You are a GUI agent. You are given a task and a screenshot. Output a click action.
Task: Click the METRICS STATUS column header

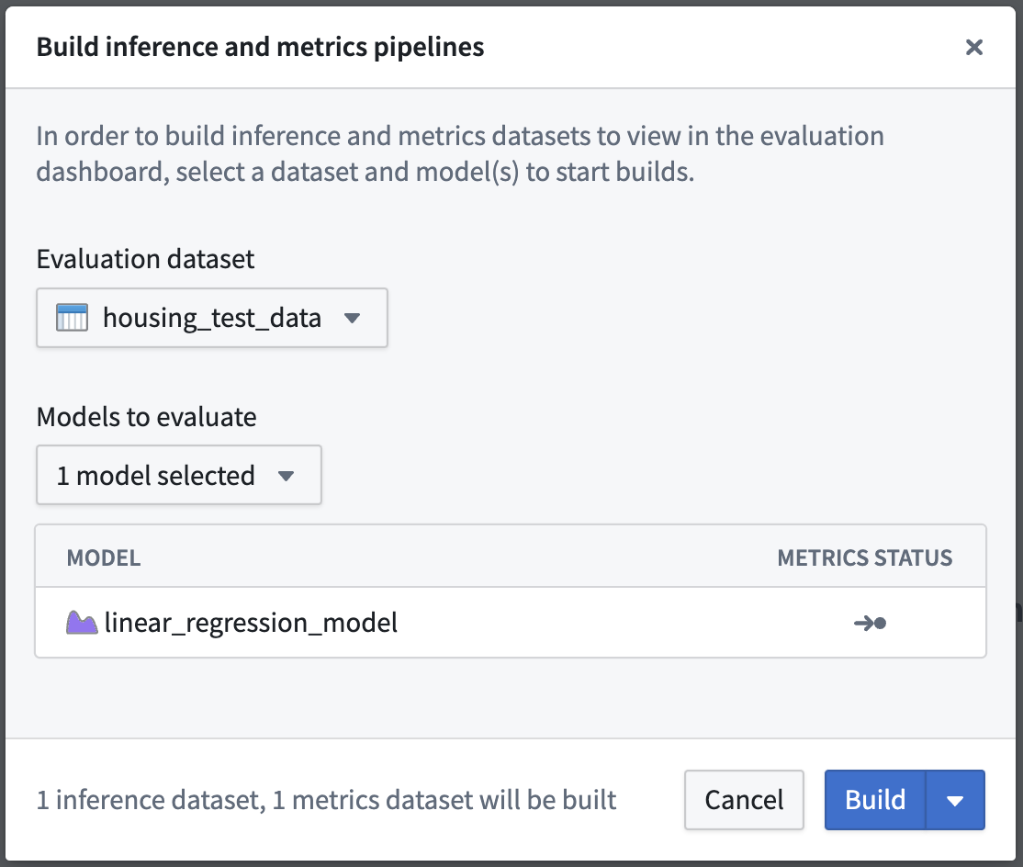tap(864, 557)
